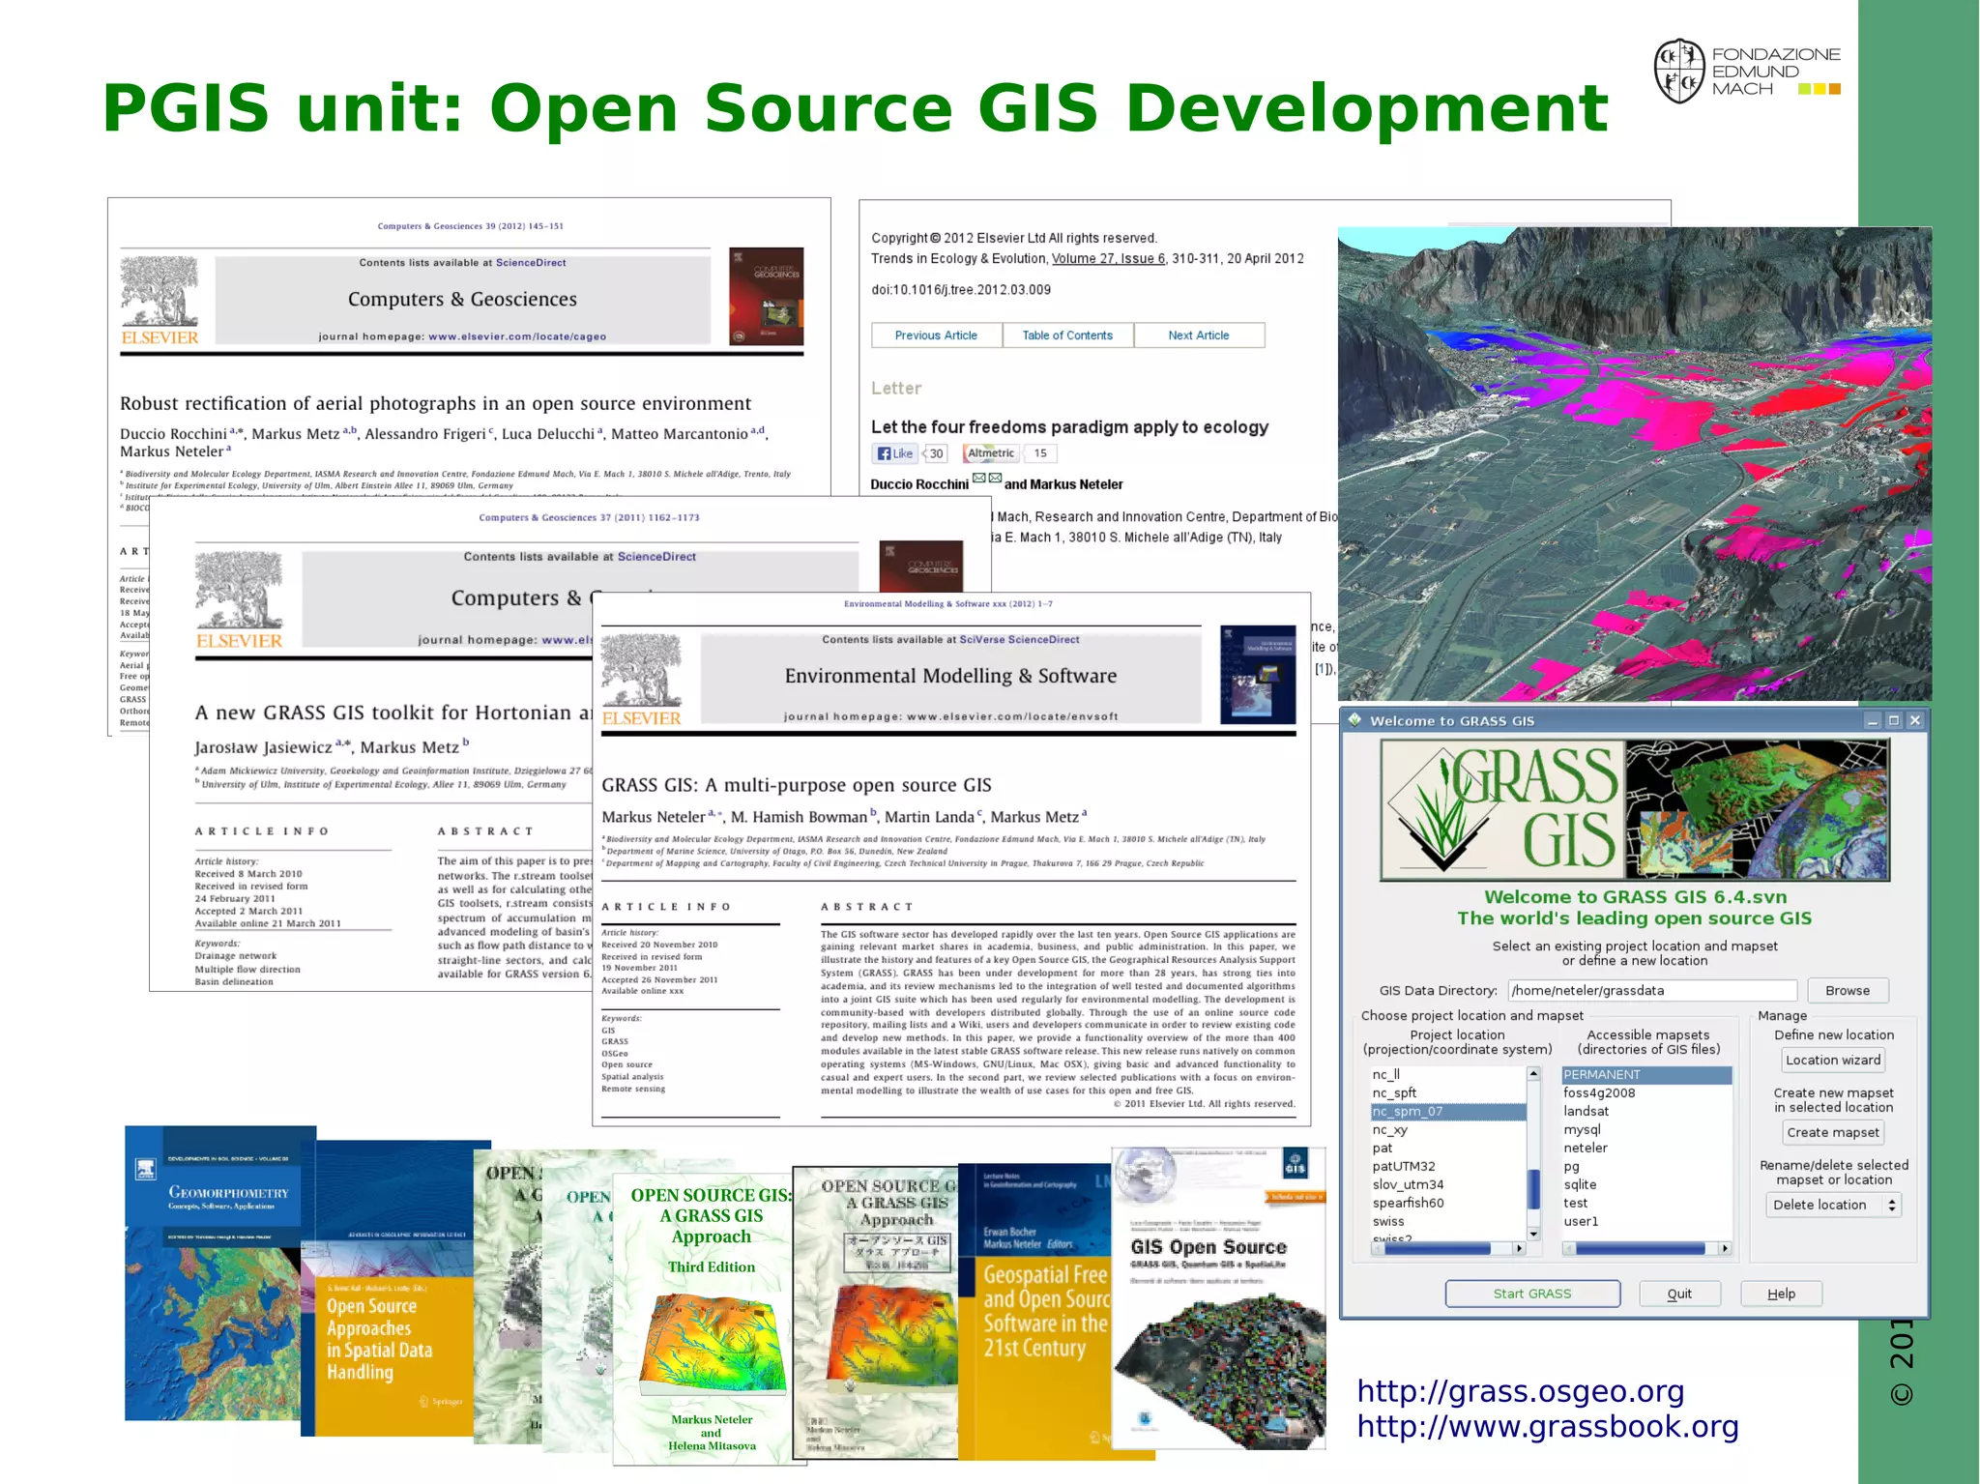Screen dimensions: 1980x1484
Task: Open the Japanese edition GRASS GIS Approach book
Action: [875, 1313]
